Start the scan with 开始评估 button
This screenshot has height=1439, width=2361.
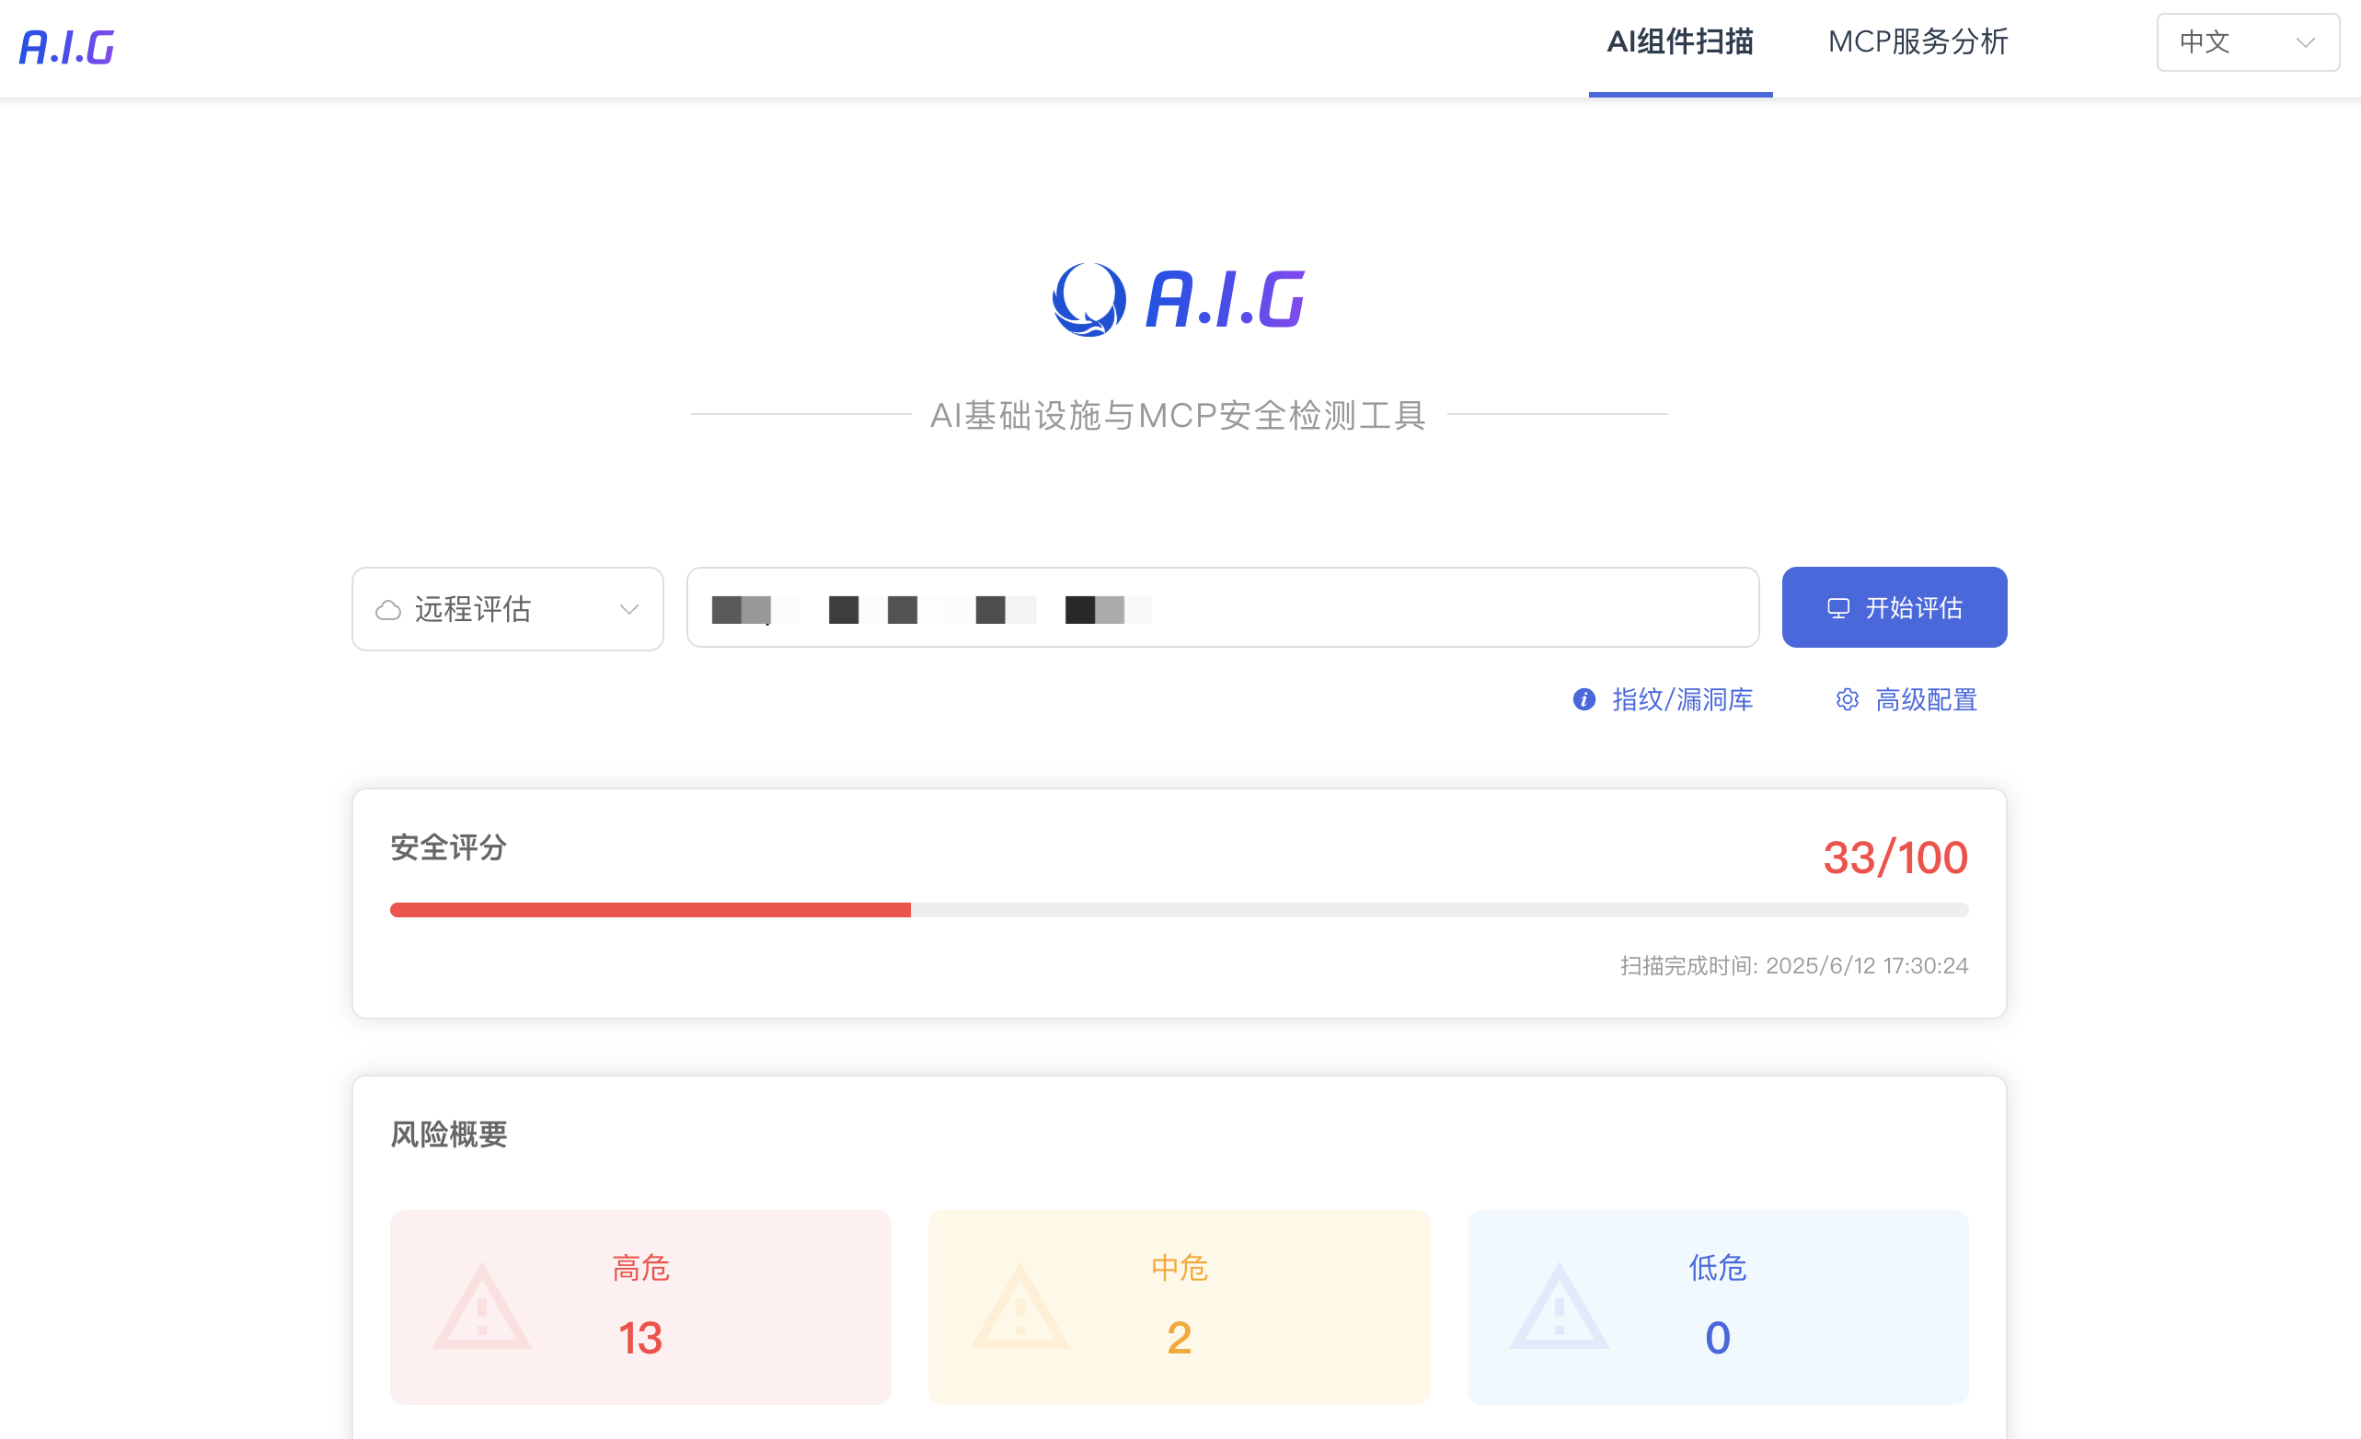coord(1894,607)
